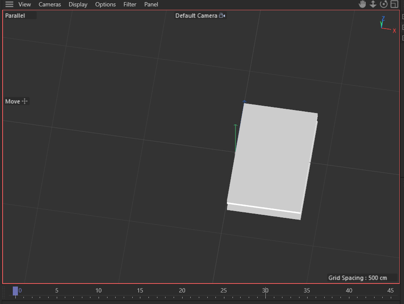Click the dolly camera arrows icon
This screenshot has width=404, height=304.
[373, 4]
